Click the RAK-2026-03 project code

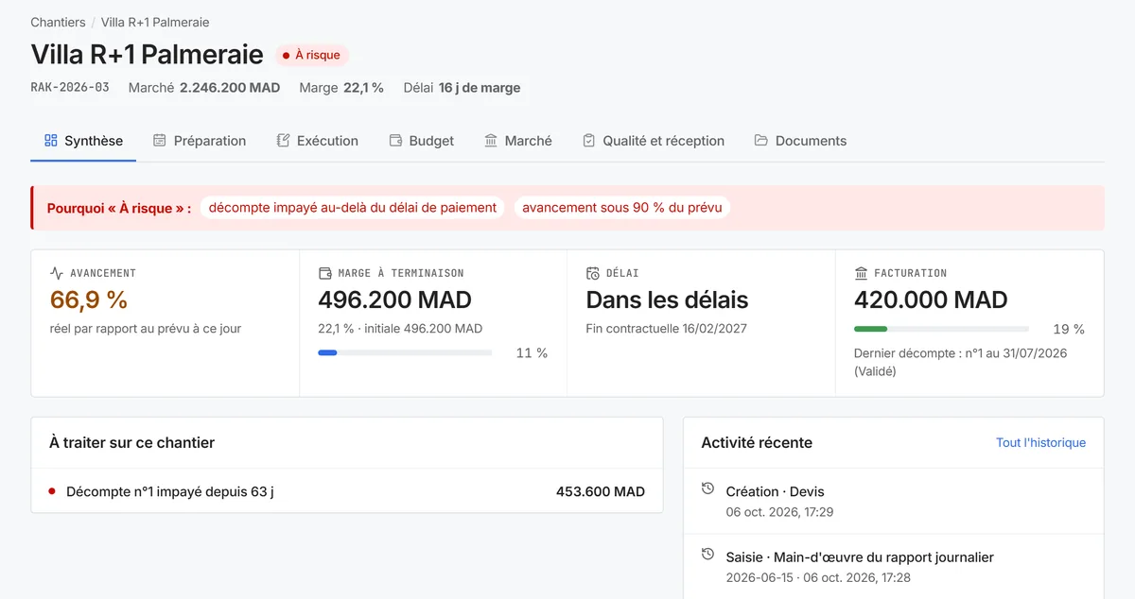click(x=70, y=87)
